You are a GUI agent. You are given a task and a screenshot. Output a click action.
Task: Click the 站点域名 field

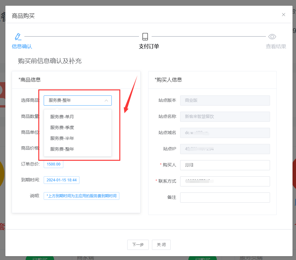pyautogui.click(x=225, y=133)
